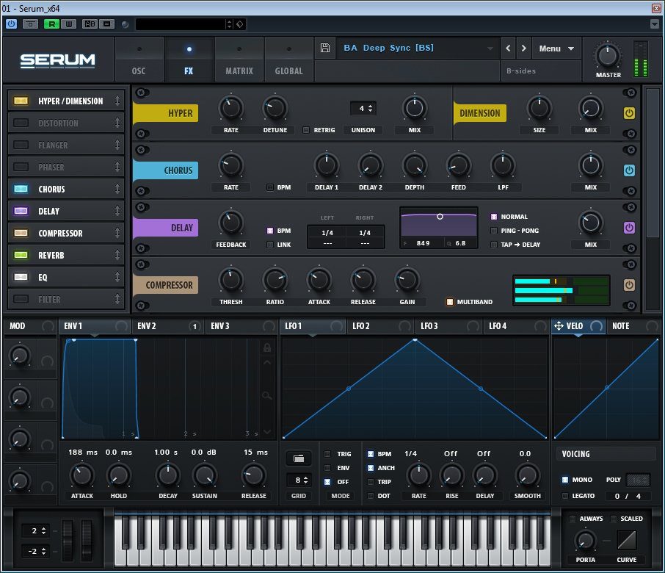Enable the Write automation W button
The height and width of the screenshot is (573, 665).
69,24
